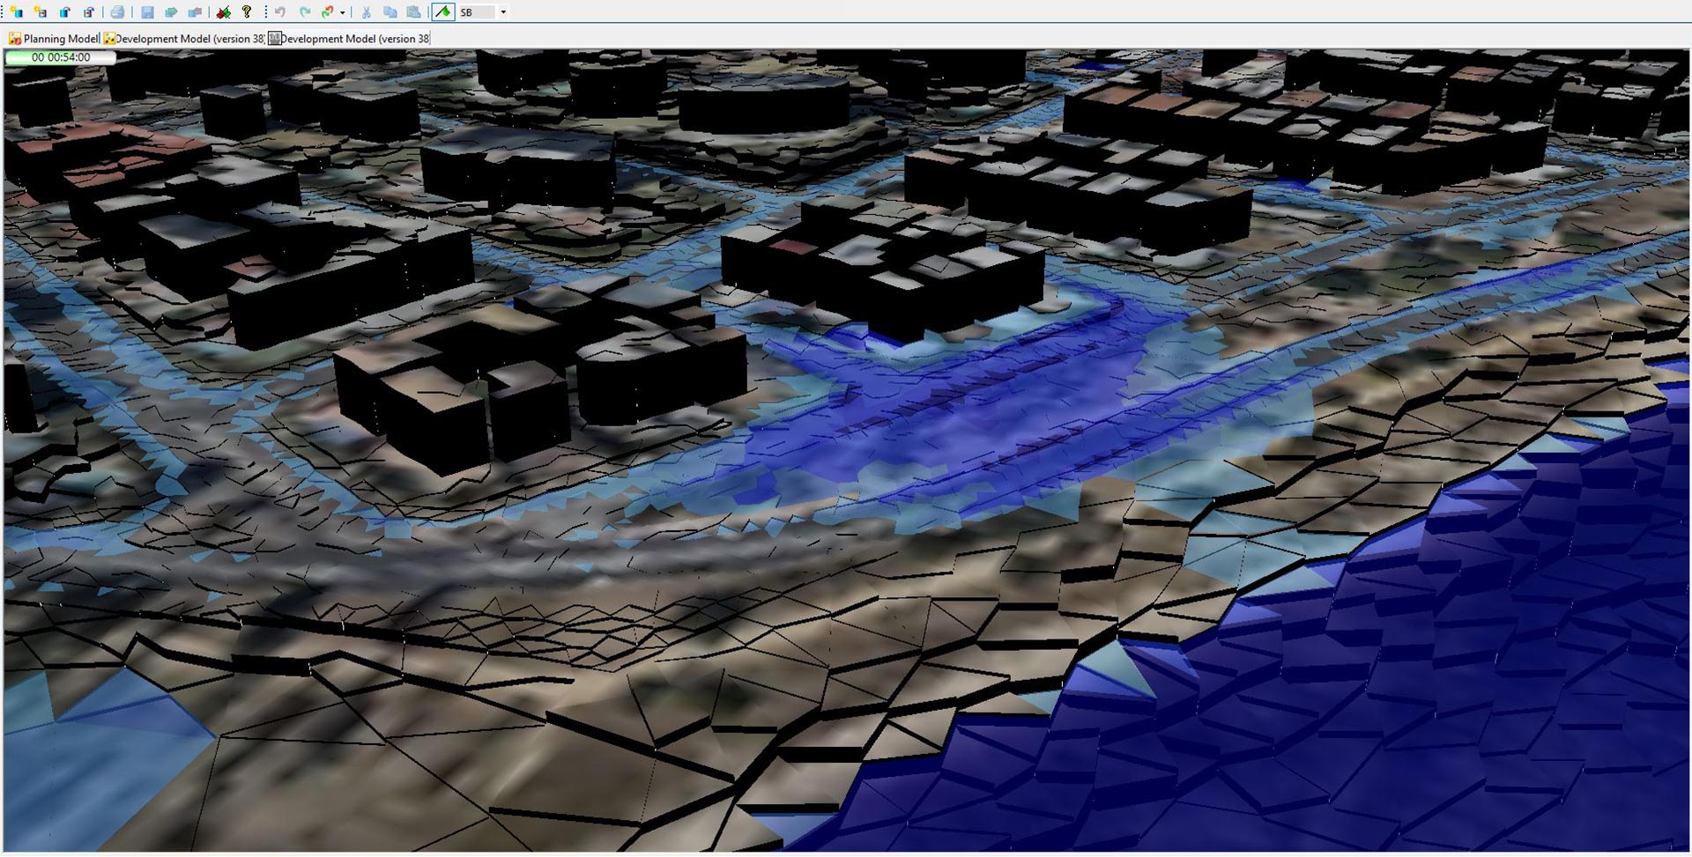
Task: Click the floppy disk save icon
Action: pos(147,12)
